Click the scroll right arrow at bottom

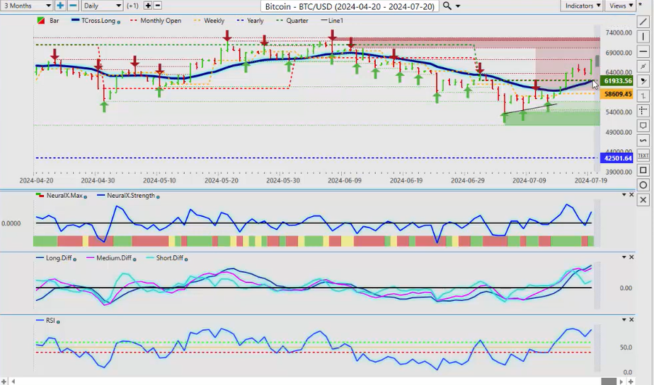pyautogui.click(x=621, y=381)
